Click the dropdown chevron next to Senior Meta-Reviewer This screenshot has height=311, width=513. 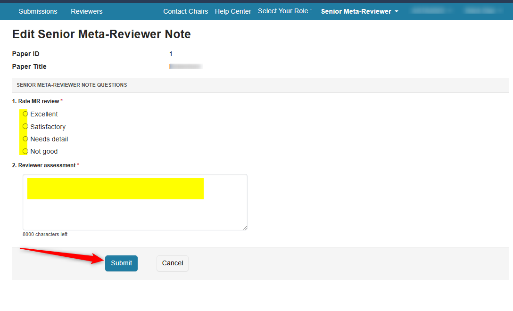click(x=397, y=11)
